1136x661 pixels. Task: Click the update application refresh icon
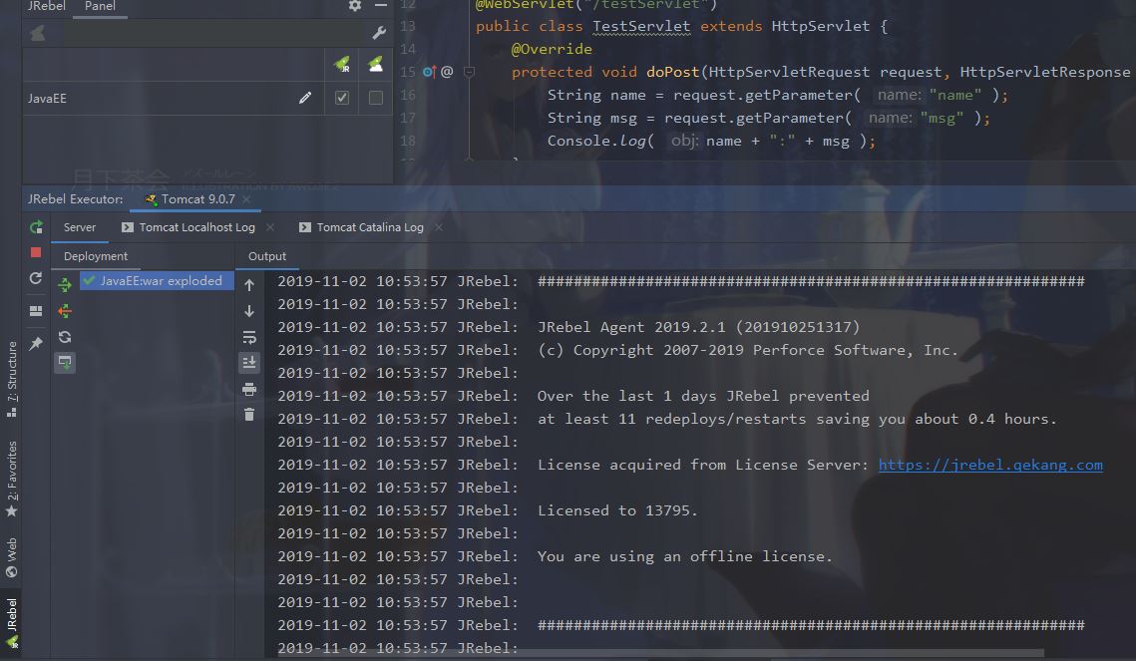36,278
